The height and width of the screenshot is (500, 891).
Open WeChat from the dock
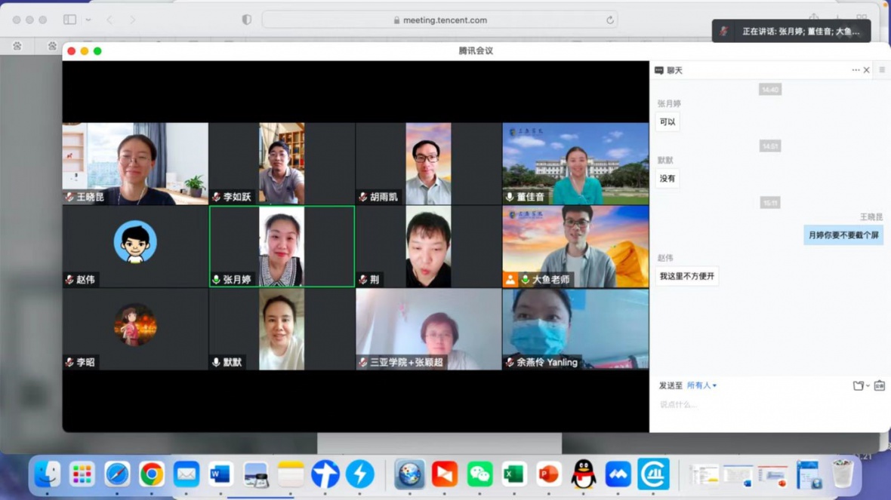479,474
